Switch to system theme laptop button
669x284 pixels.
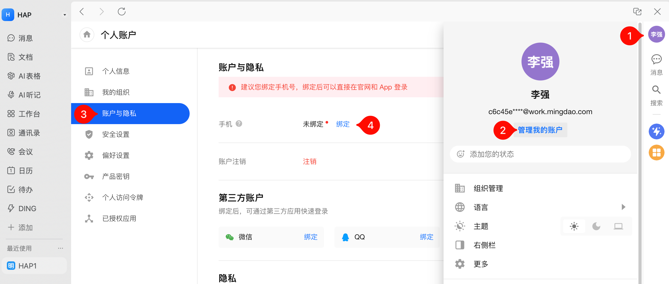[618, 226]
